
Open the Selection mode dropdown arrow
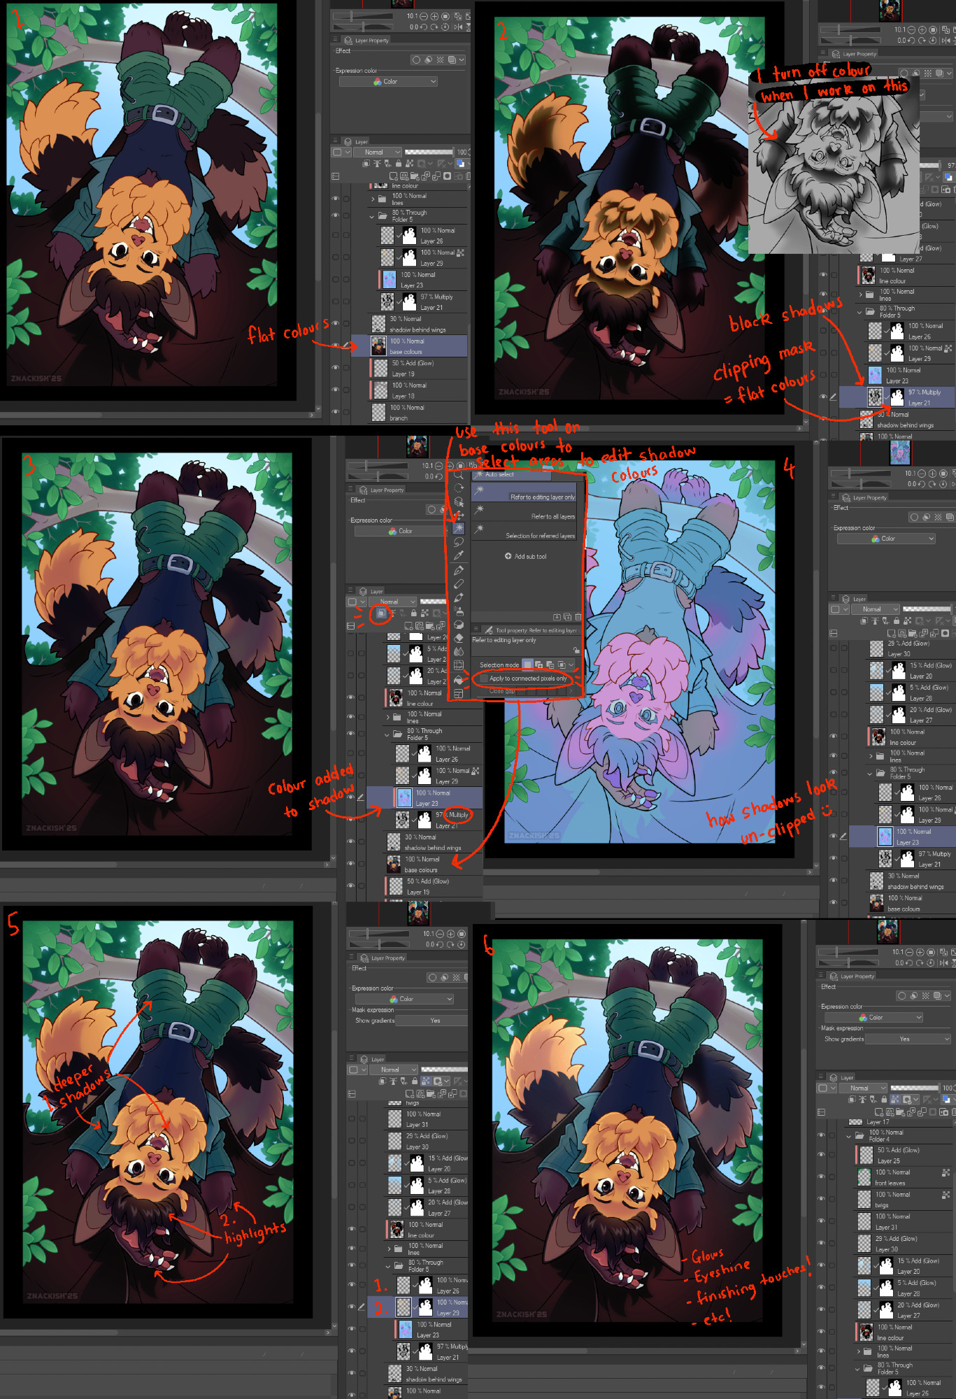[571, 665]
